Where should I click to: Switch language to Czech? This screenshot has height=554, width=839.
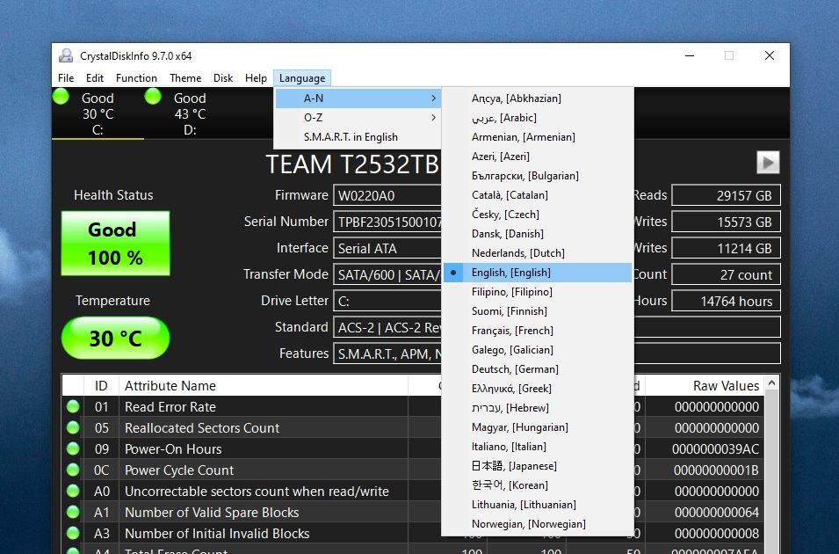(538, 214)
